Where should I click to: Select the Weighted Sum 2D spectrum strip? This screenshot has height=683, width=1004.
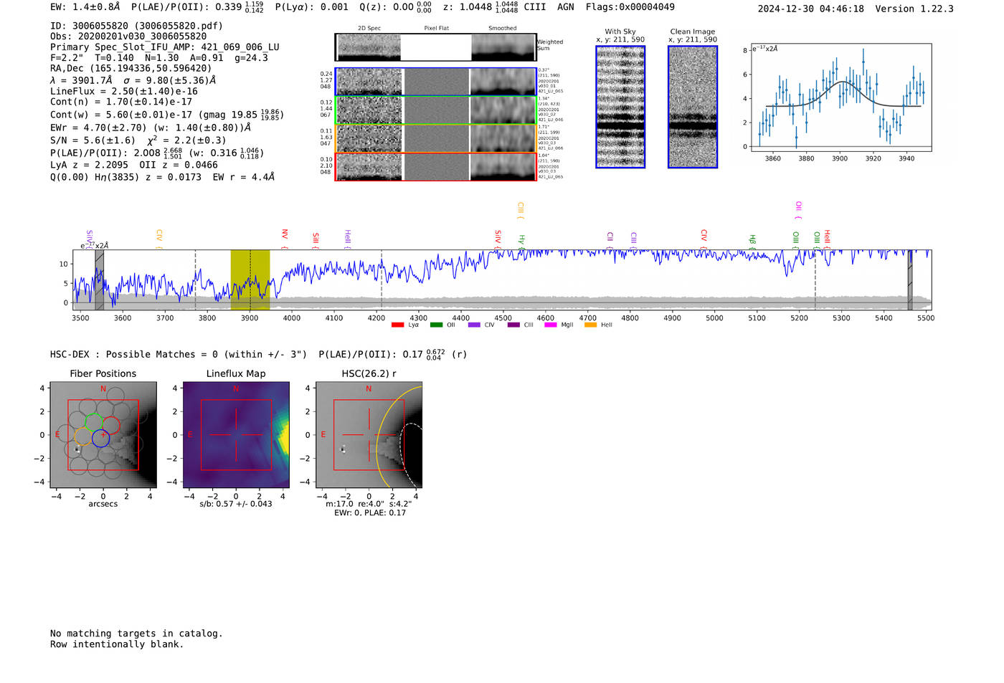436,47
